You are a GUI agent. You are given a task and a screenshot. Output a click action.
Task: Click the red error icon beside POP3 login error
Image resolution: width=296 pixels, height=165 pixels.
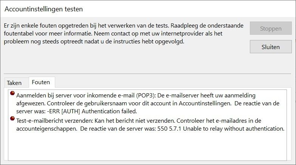(12, 93)
